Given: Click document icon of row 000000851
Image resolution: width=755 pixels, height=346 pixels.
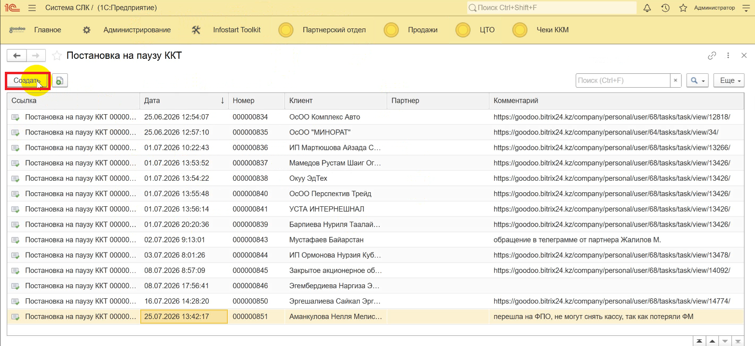Looking at the screenshot, I should tap(15, 317).
